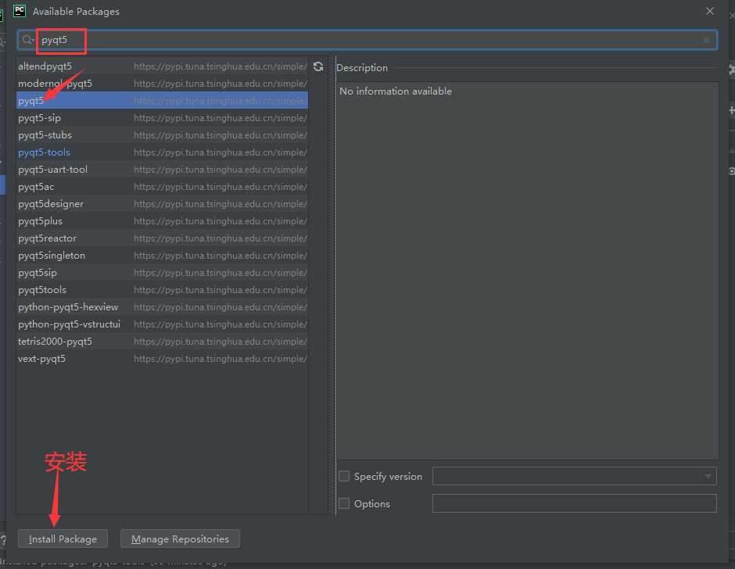This screenshot has height=569, width=735.
Task: Select the pyqt5-tools package
Action: click(x=162, y=152)
